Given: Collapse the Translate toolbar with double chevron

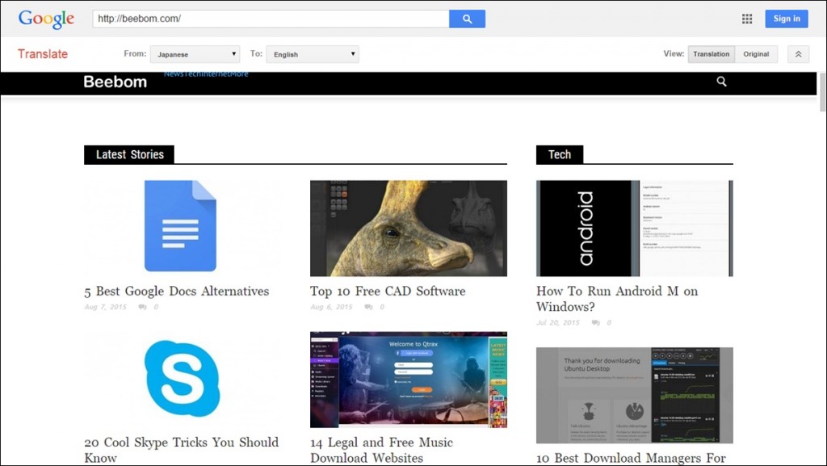Looking at the screenshot, I should (x=798, y=54).
